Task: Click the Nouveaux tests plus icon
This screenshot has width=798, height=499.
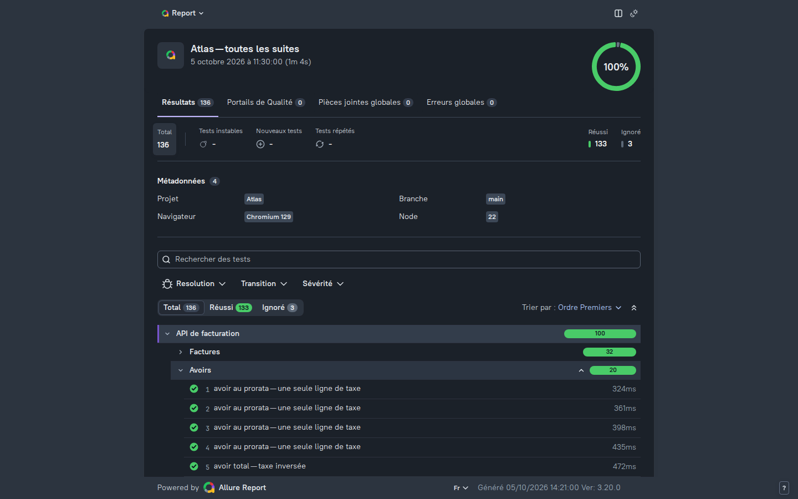Action: click(x=260, y=144)
